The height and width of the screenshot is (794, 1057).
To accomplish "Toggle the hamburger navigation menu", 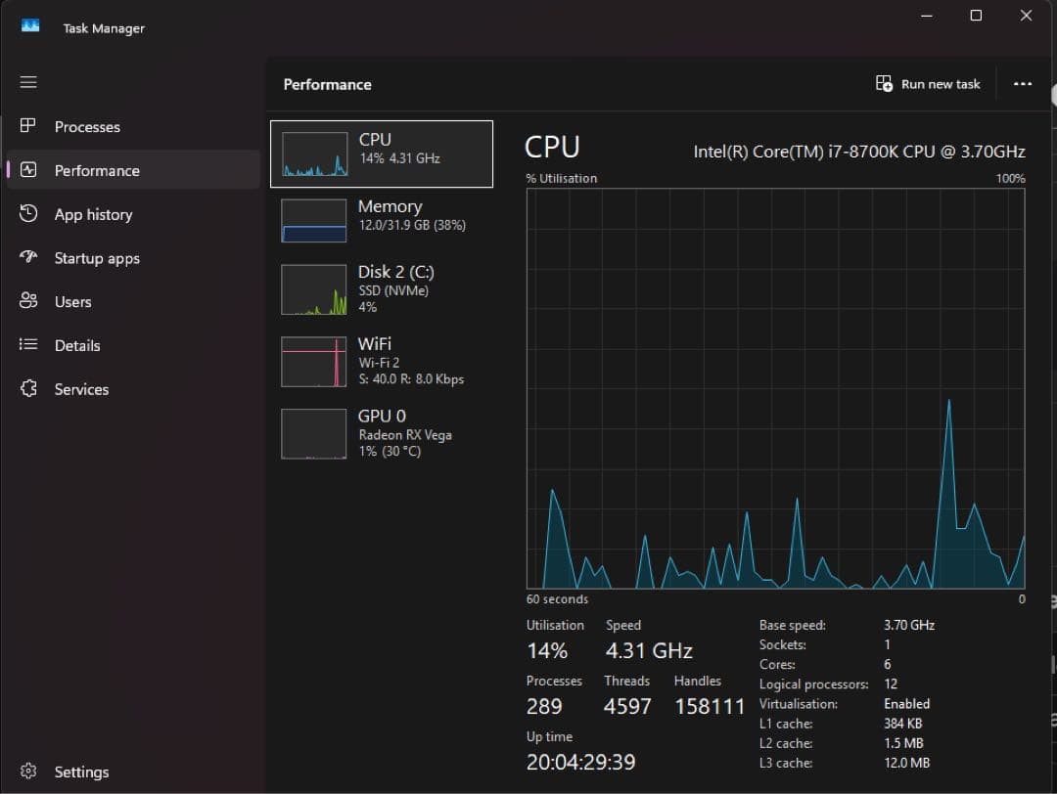I will (28, 82).
